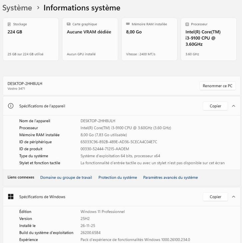Copy the Windows specifications

click(x=215, y=197)
